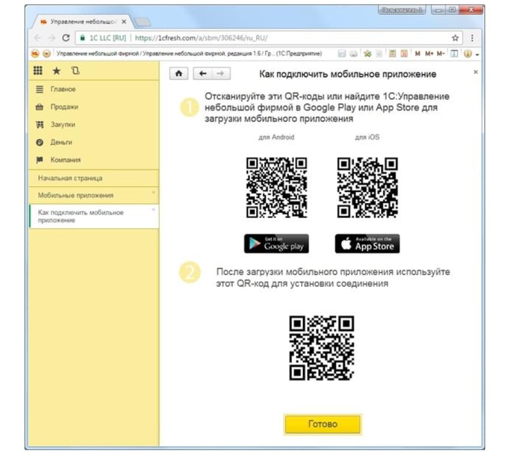The width and height of the screenshot is (512, 455).
Task: Click Chrome's back arrow
Action: 38,38
